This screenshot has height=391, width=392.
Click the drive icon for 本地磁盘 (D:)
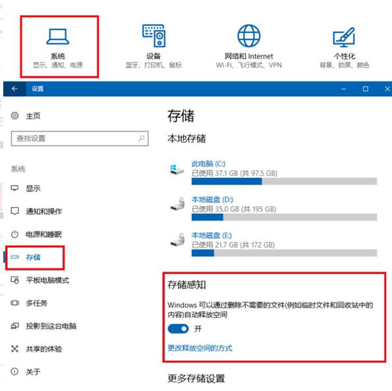pyautogui.click(x=177, y=203)
